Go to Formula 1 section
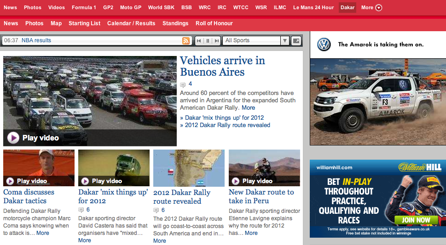Image resolution: width=446 pixels, height=245 pixels. (x=84, y=7)
